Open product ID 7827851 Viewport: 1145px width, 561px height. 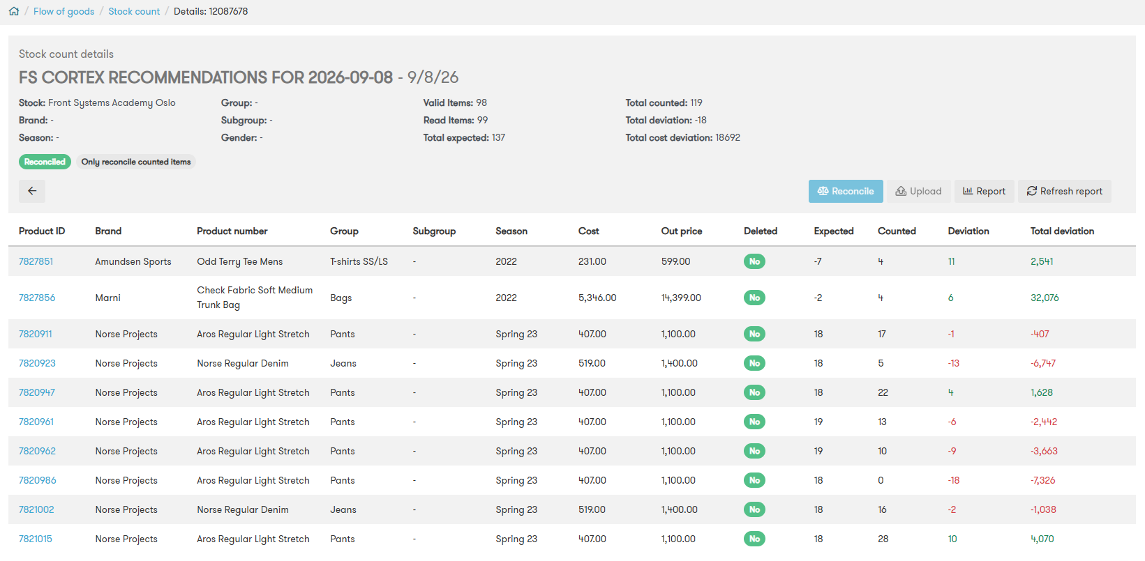(36, 261)
